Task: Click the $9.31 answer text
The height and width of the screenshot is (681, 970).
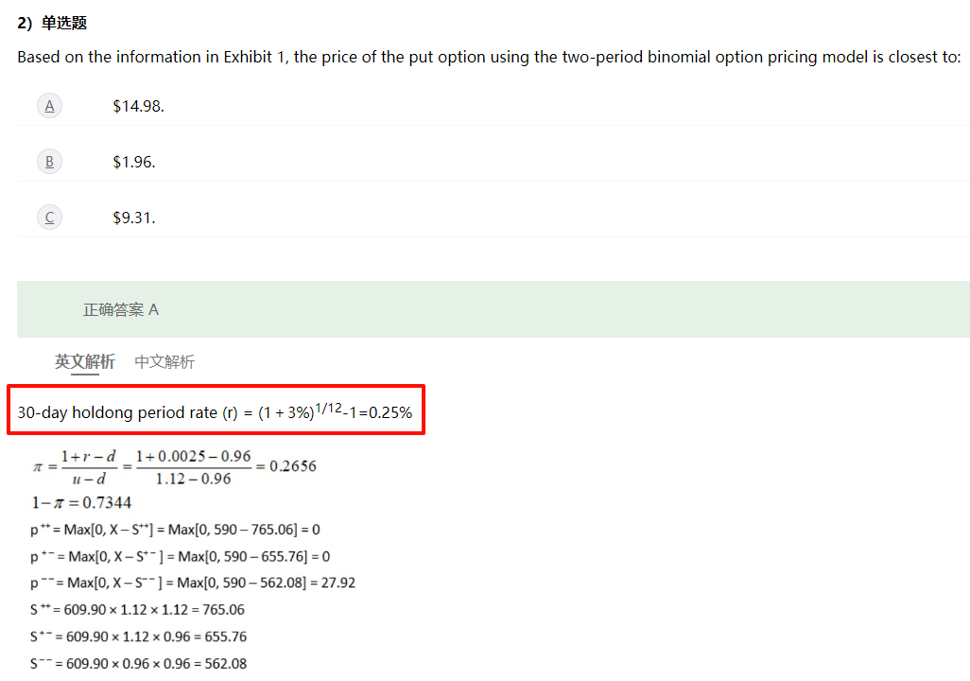Action: click(x=133, y=218)
